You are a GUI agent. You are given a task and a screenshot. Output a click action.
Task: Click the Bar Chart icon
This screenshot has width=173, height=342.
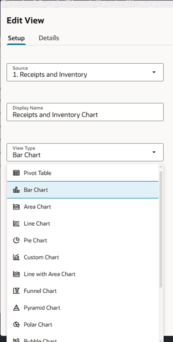pos(16,190)
